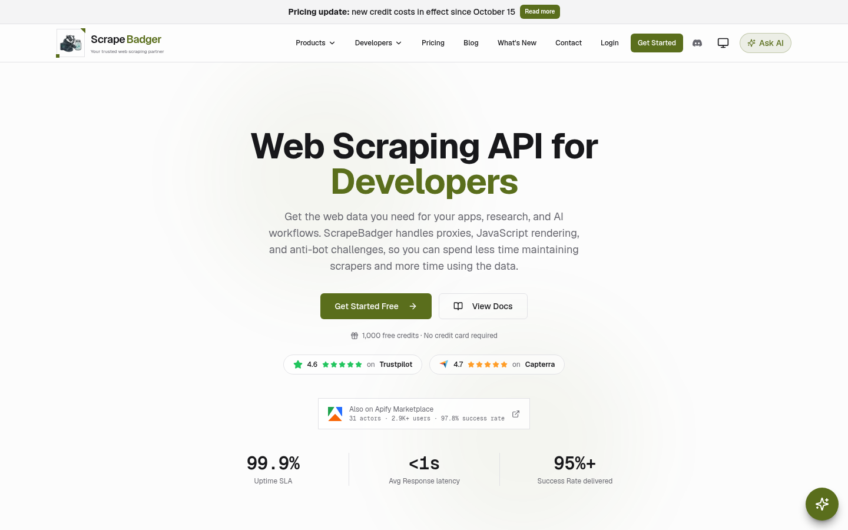Click the Trustpilot orange... green five-star row

342,365
